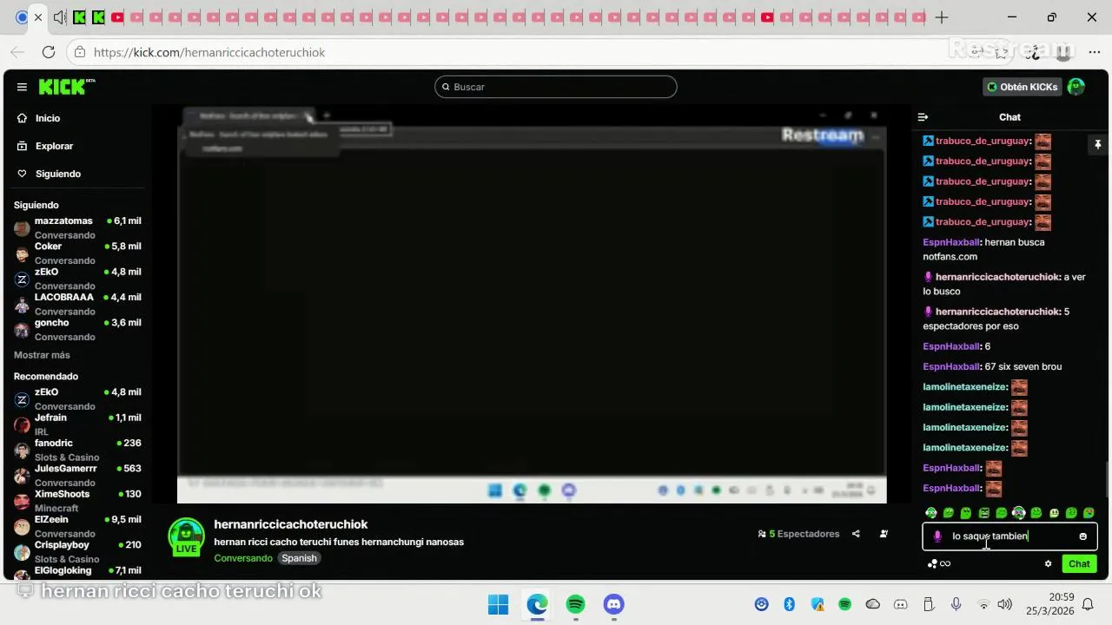This screenshot has width=1112, height=625.
Task: Click the address bar URL
Action: click(x=209, y=52)
